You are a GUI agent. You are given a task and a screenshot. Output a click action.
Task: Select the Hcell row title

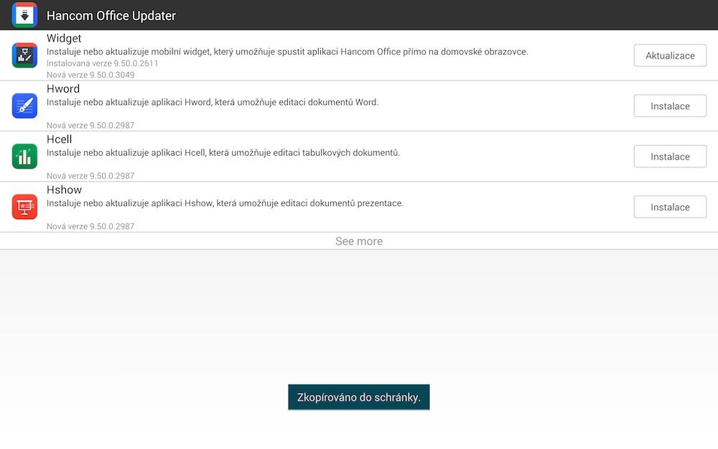[60, 139]
